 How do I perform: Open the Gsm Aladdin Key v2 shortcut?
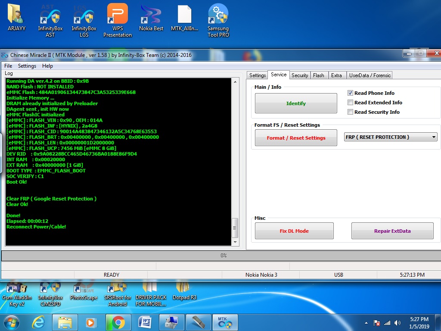tap(17, 294)
